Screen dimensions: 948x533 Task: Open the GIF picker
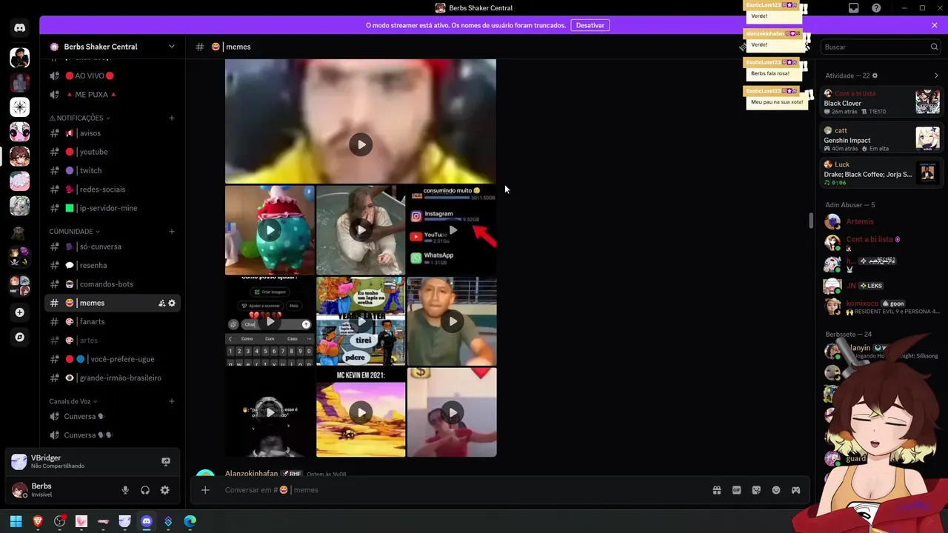[x=737, y=490]
